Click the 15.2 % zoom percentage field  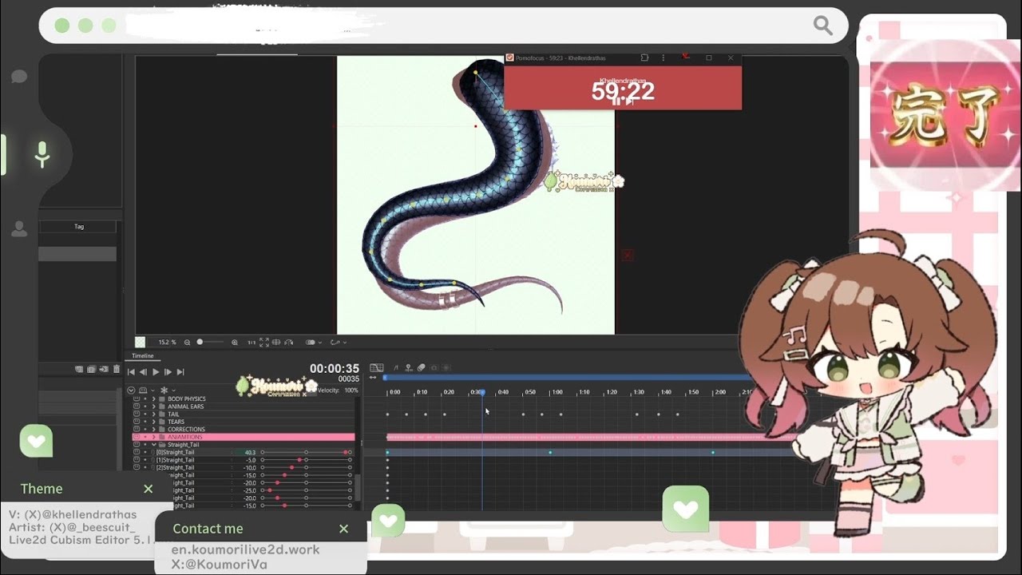point(167,343)
